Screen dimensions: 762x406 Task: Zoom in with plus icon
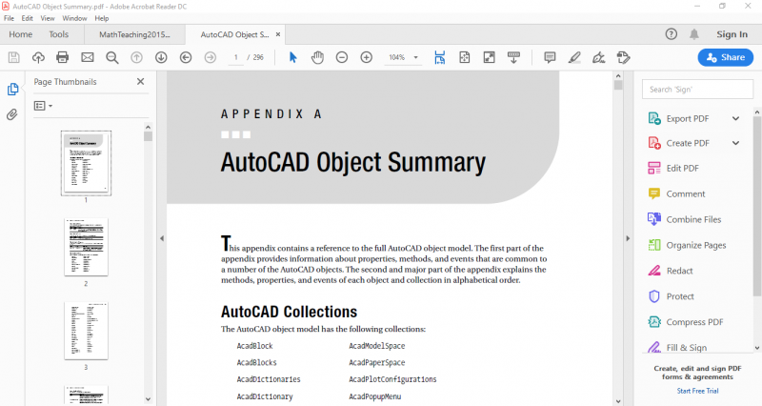(x=367, y=57)
